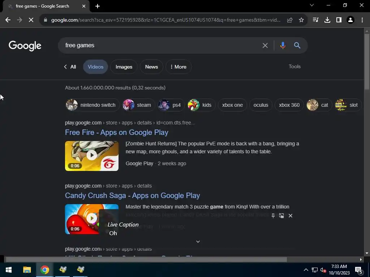Viewport: 370px width, 277px height.
Task: Start voice search with the microphone
Action: pyautogui.click(x=283, y=45)
